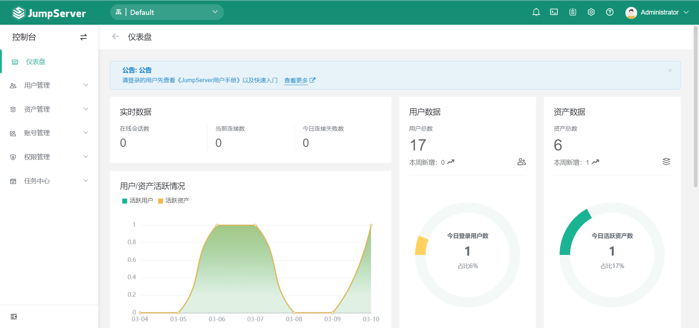Click the external link icon after 查看更多

click(312, 80)
